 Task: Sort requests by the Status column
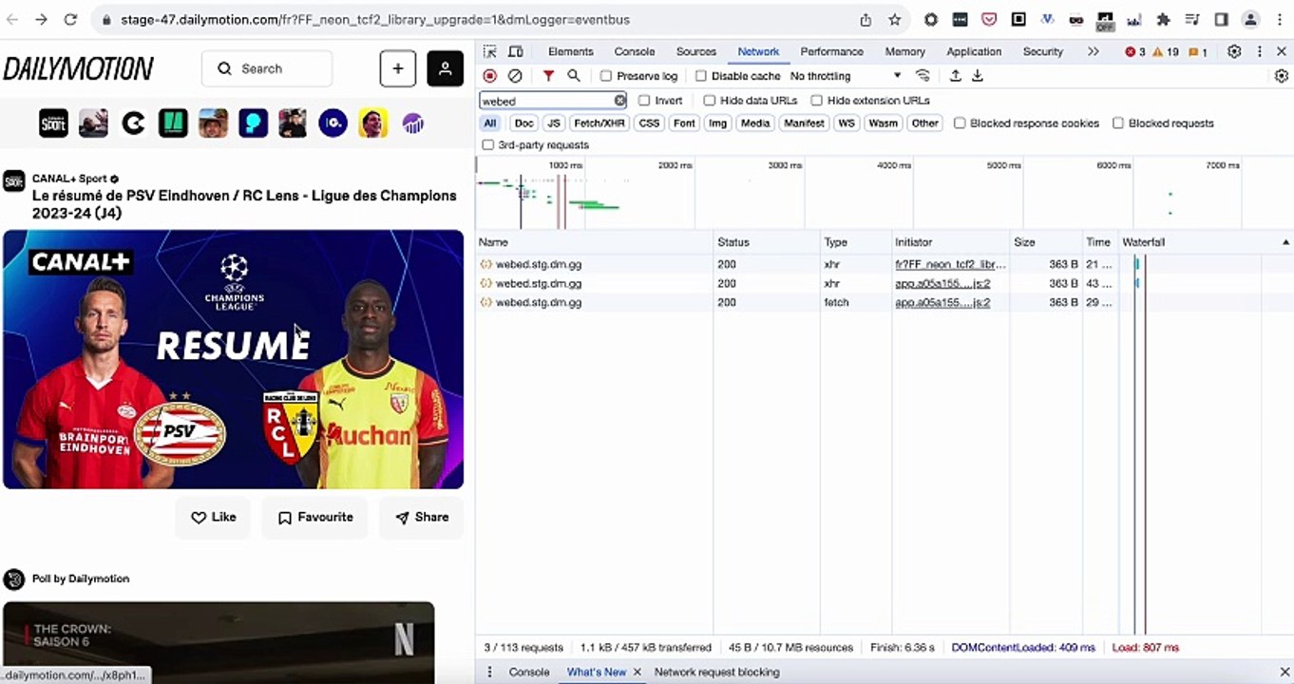(x=766, y=242)
